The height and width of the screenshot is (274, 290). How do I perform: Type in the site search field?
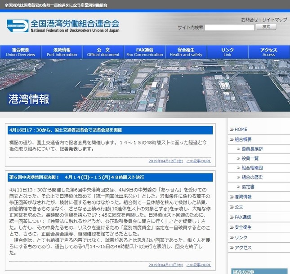[x=229, y=27]
